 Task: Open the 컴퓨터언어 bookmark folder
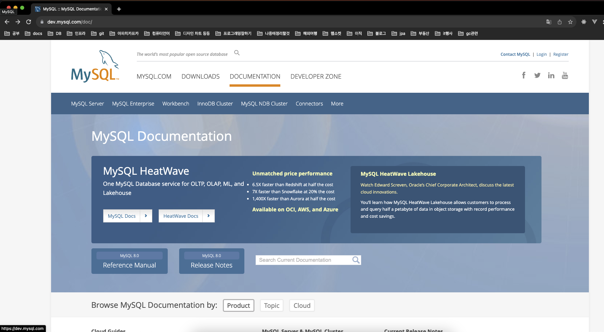pos(157,34)
